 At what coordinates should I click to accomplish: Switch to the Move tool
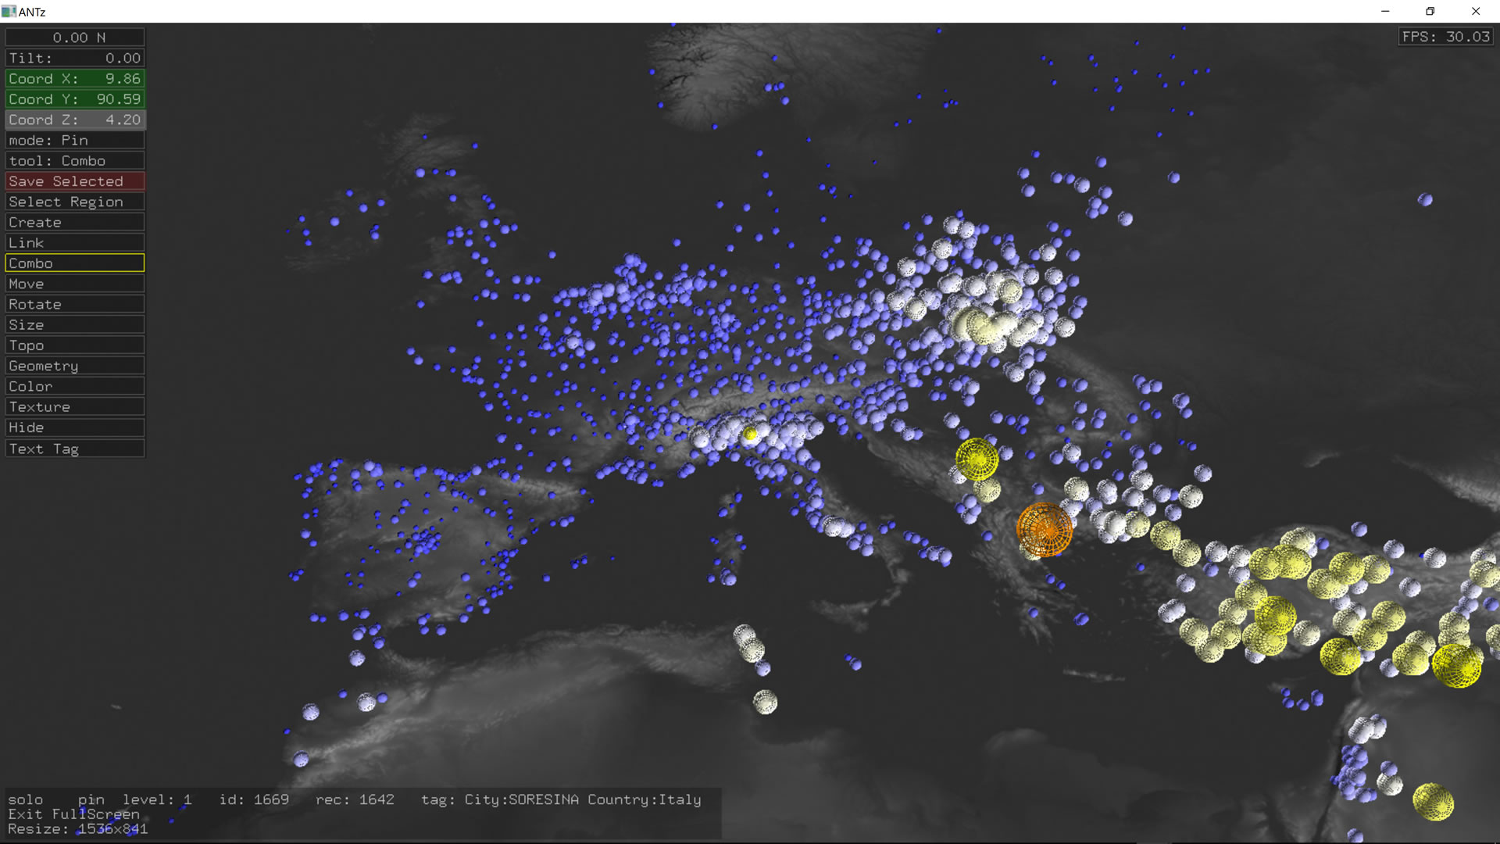coord(75,284)
